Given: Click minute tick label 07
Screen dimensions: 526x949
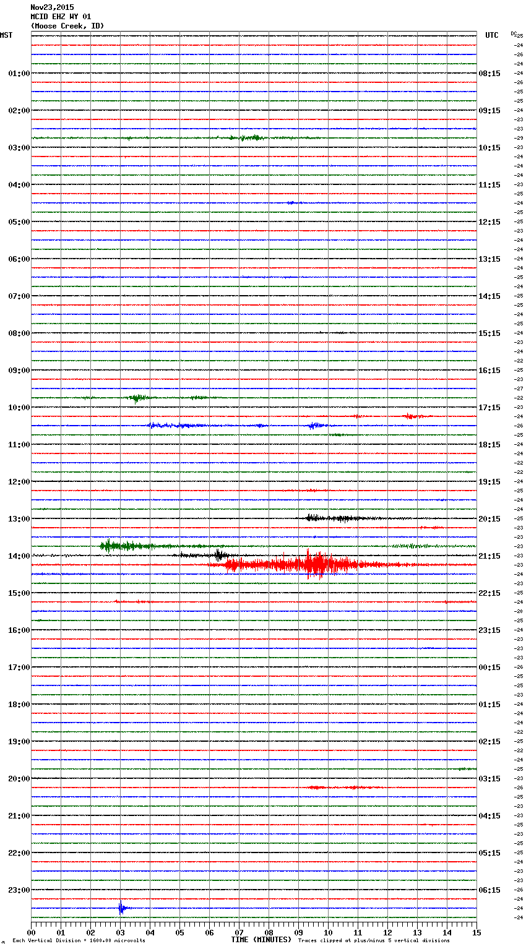Looking at the screenshot, I should [239, 932].
